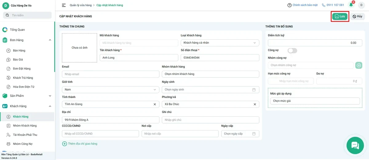
Task: Toggle the Công nợ switch
Action: click(x=292, y=50)
